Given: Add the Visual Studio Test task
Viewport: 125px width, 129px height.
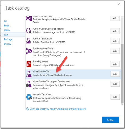Looking at the screenshot, I should (115, 74).
